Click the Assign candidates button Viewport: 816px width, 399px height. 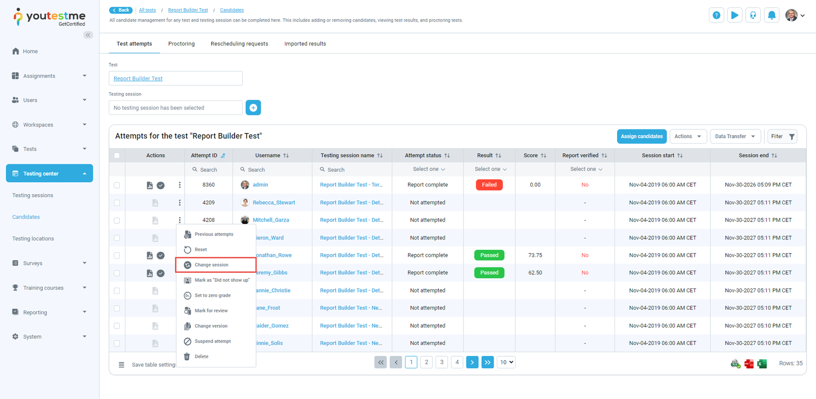point(642,137)
